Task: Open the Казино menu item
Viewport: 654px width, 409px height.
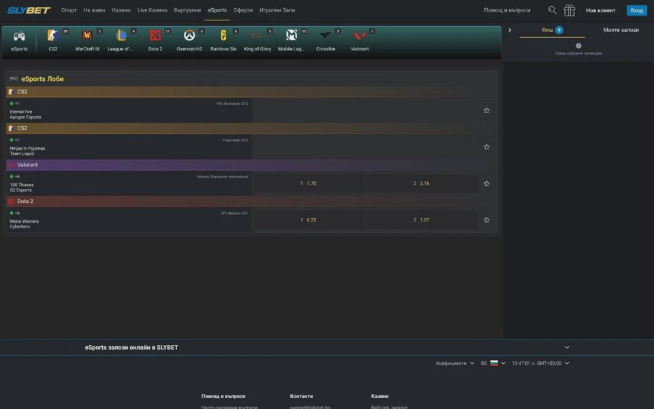Action: pos(121,10)
